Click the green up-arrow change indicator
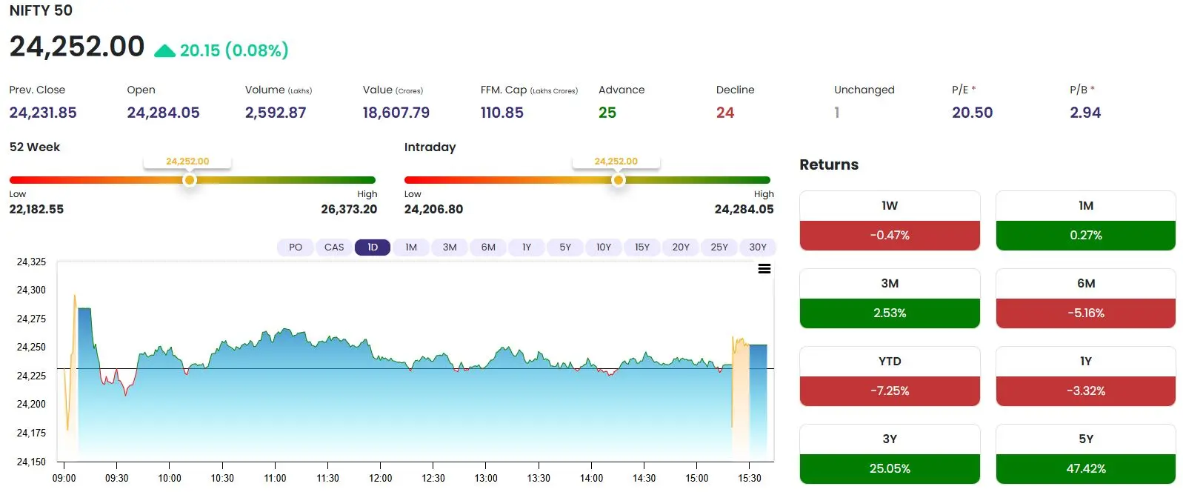Image resolution: width=1183 pixels, height=492 pixels. 164,50
